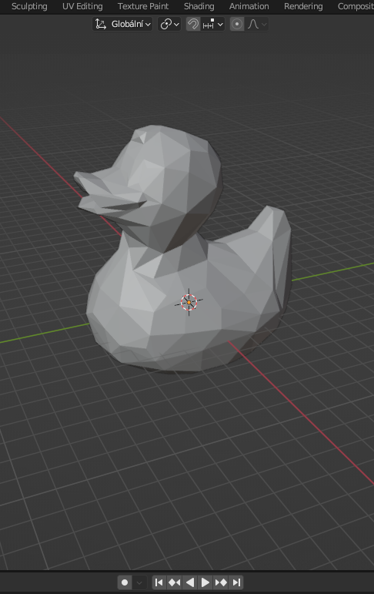Viewport: 374px width, 594px height.
Task: Switch to the Rendering workspace tab
Action: pyautogui.click(x=303, y=6)
